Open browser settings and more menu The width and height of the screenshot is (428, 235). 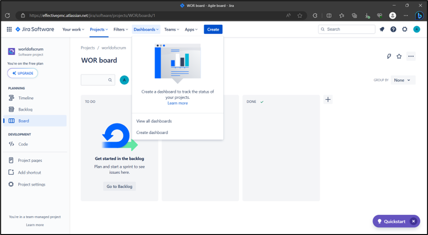click(406, 15)
